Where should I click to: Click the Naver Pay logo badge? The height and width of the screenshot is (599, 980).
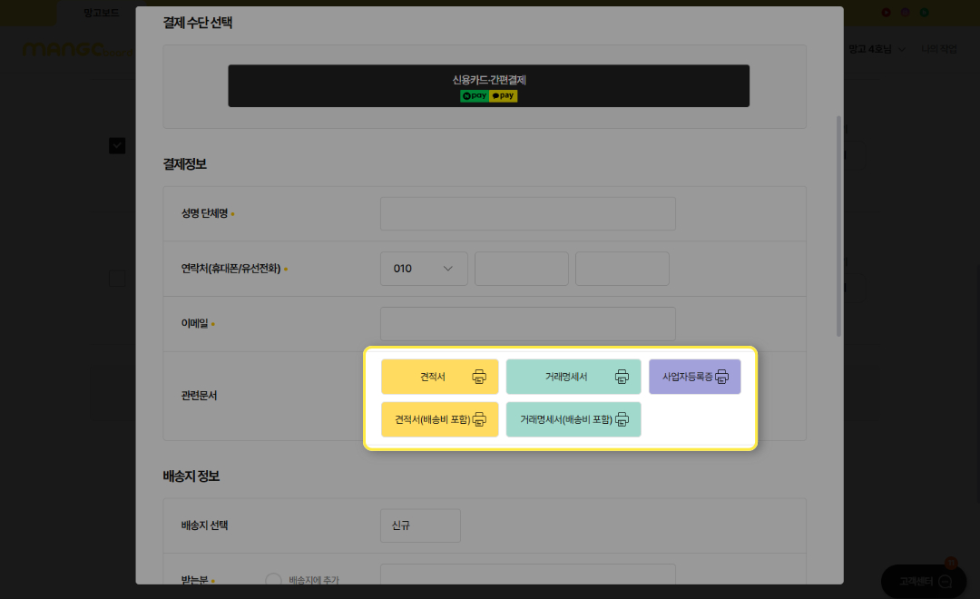475,95
